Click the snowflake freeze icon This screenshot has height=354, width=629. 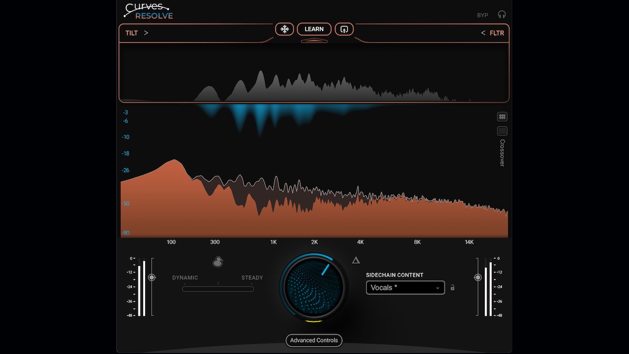pos(285,29)
